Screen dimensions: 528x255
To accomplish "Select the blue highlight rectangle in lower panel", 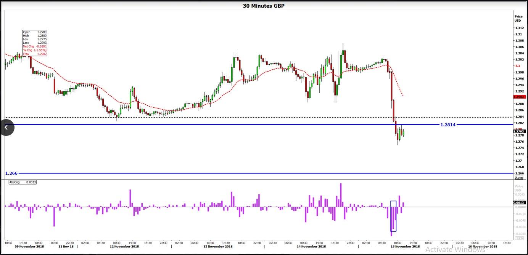I will click(393, 216).
